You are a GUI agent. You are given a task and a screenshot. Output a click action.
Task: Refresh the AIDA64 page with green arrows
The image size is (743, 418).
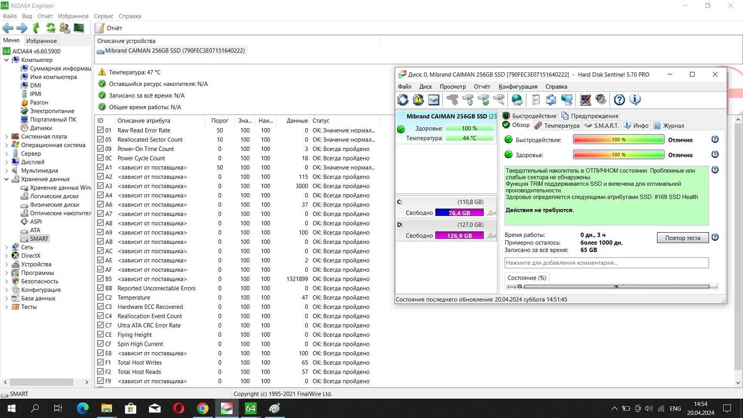(x=51, y=28)
